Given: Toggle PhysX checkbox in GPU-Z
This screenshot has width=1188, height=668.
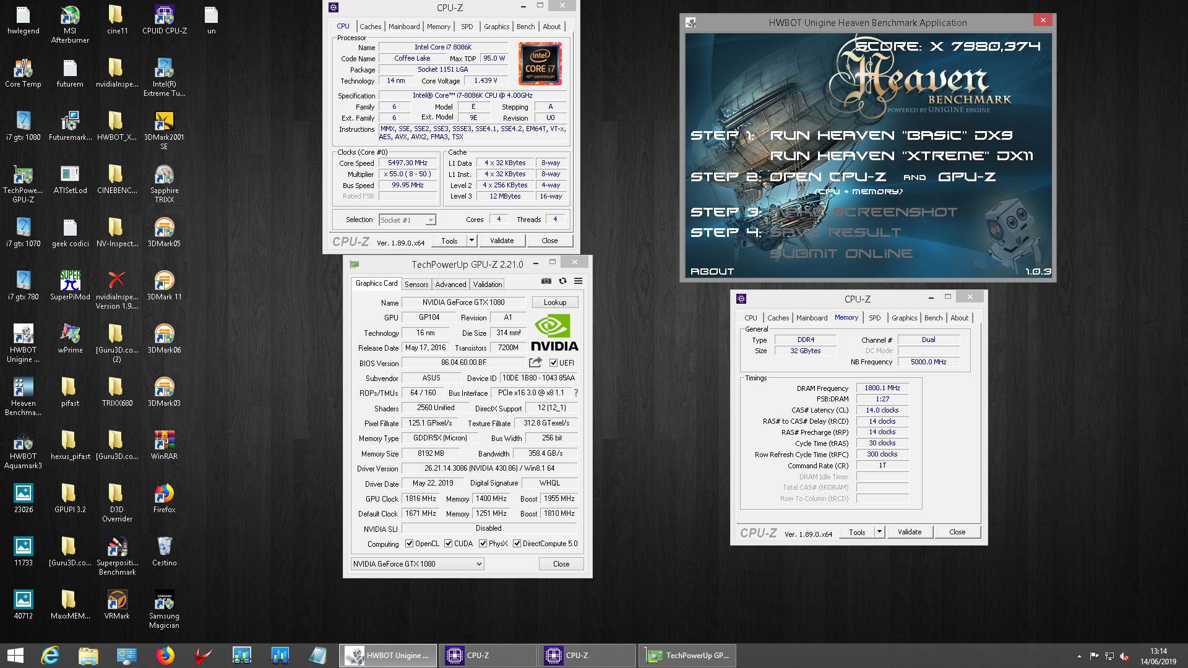Looking at the screenshot, I should pos(483,544).
